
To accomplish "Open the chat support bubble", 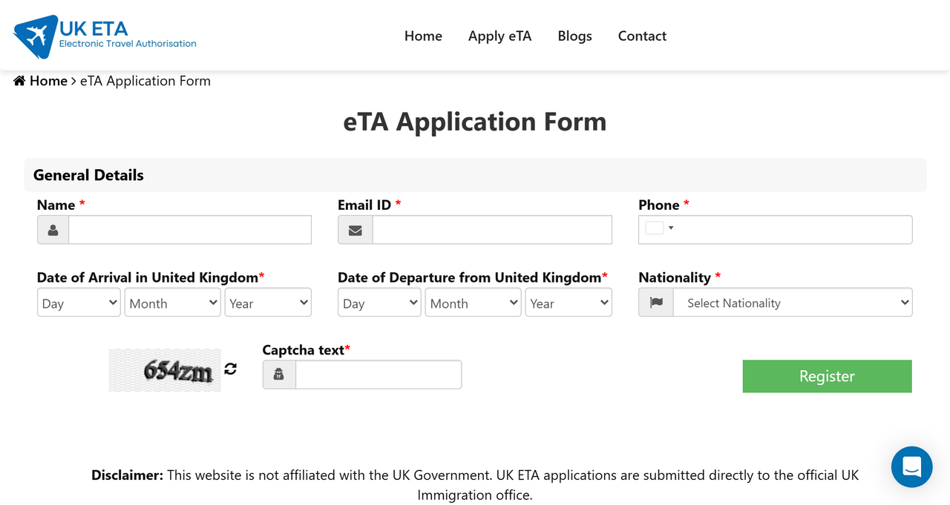I will coord(911,467).
